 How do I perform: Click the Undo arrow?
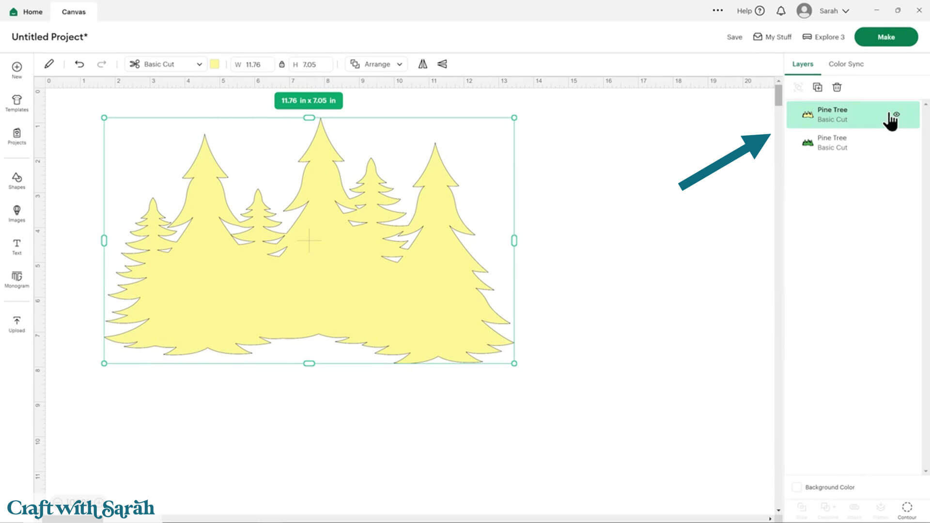point(79,64)
